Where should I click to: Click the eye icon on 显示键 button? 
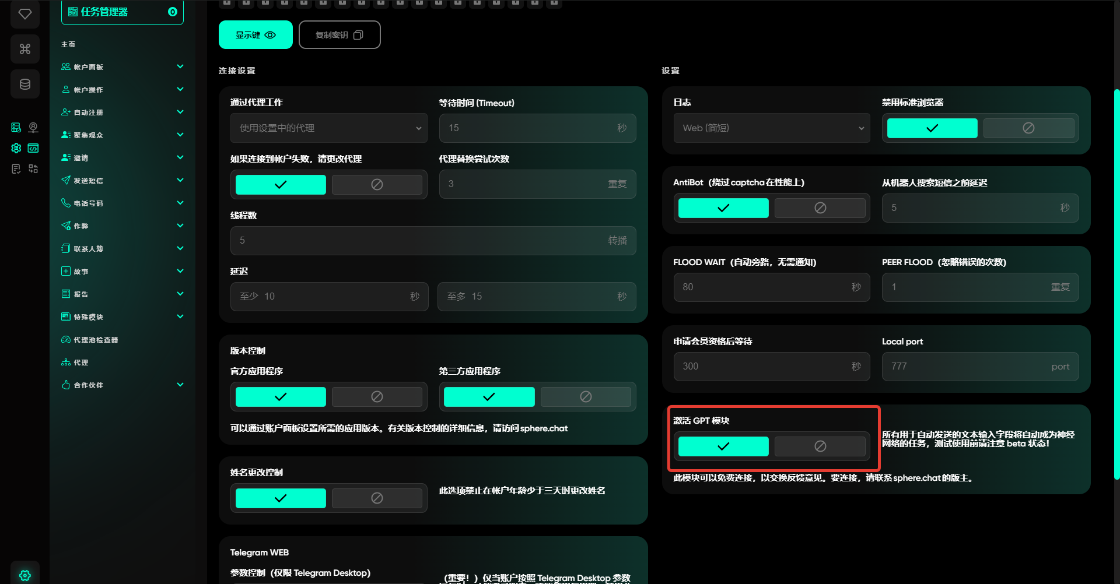[x=270, y=35]
